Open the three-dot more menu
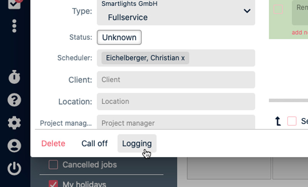 click(x=14, y=26)
